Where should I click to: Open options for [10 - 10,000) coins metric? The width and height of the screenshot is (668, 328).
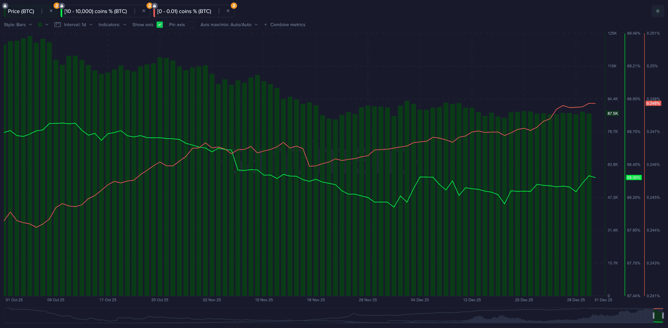[135, 11]
